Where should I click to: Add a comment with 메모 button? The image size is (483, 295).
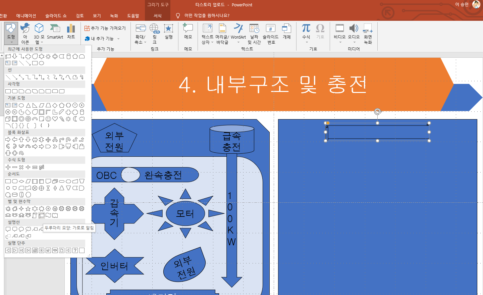point(188,32)
